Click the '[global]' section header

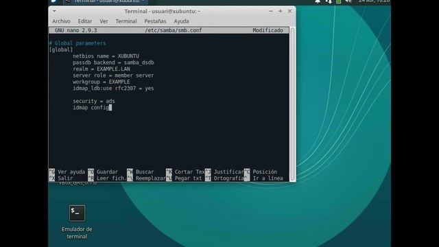click(61, 49)
